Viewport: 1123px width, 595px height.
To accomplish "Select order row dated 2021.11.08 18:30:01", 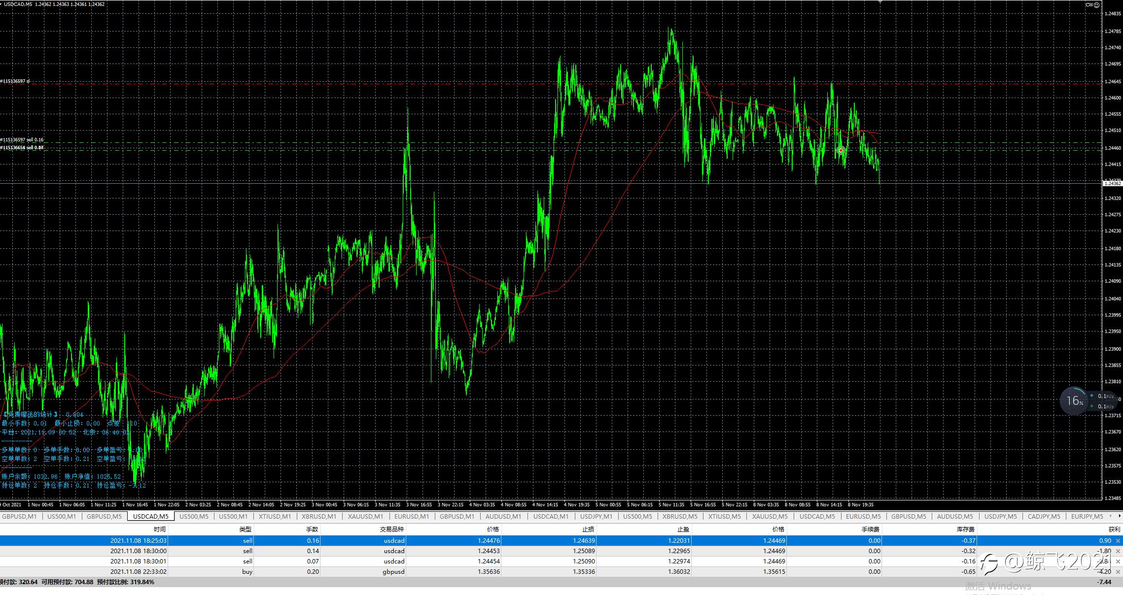I will coord(561,562).
